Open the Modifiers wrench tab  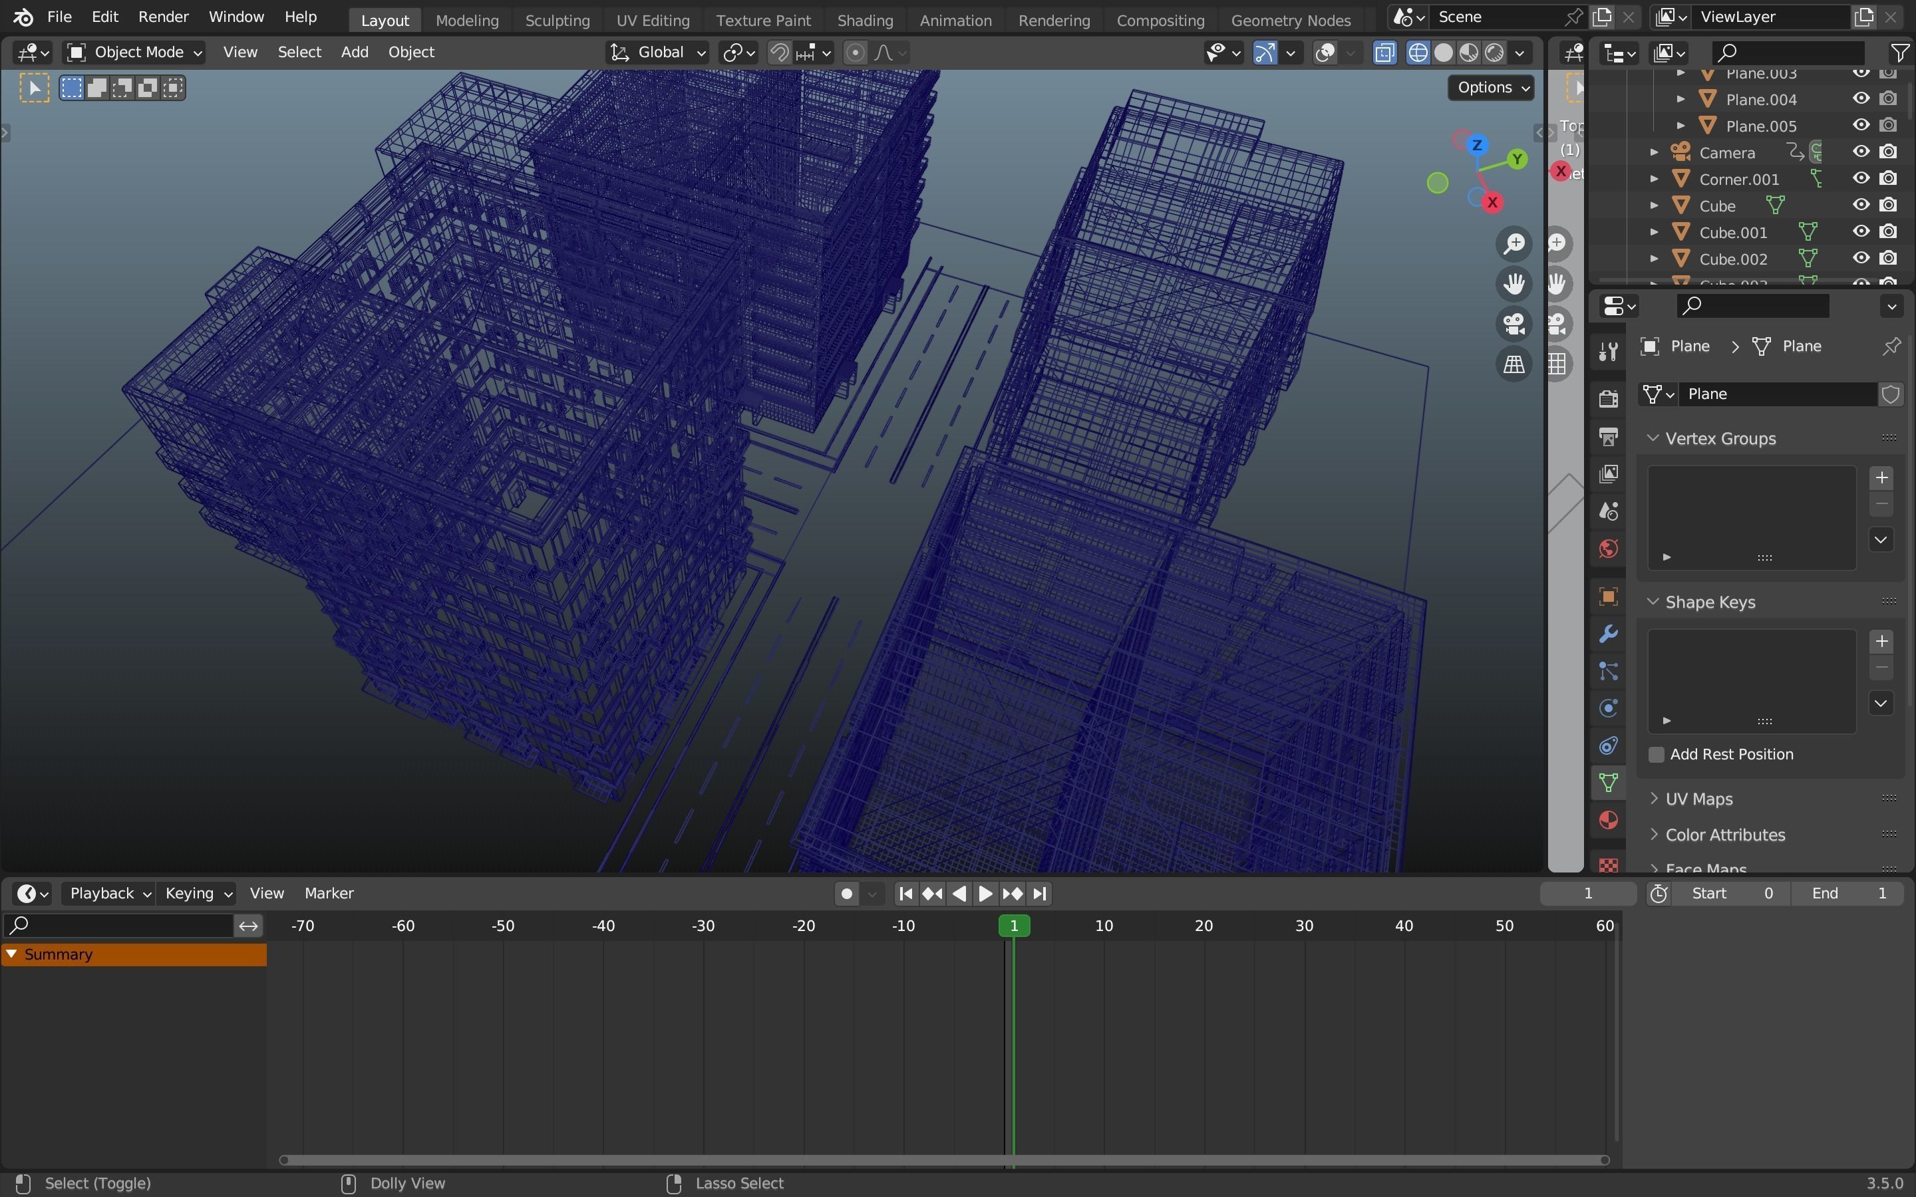point(1608,633)
